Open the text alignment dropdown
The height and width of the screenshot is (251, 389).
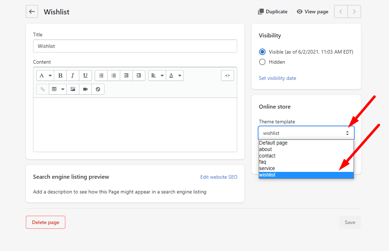pyautogui.click(x=157, y=76)
